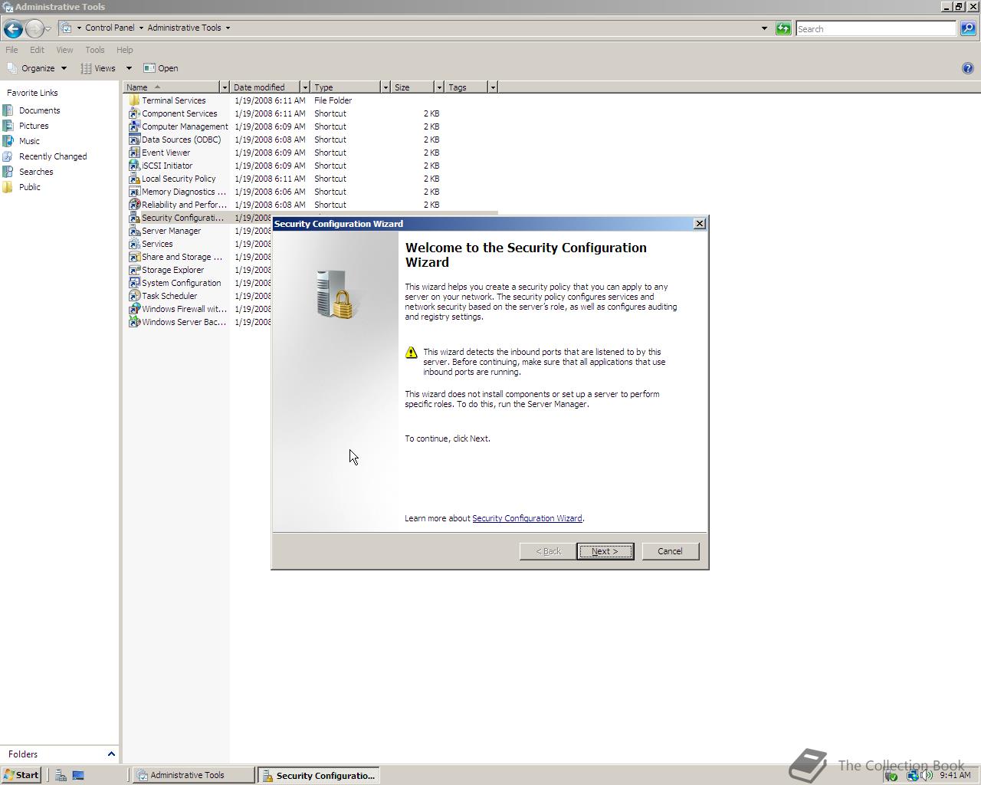
Task: Select the Terminal Services folder icon
Action: [x=134, y=100]
